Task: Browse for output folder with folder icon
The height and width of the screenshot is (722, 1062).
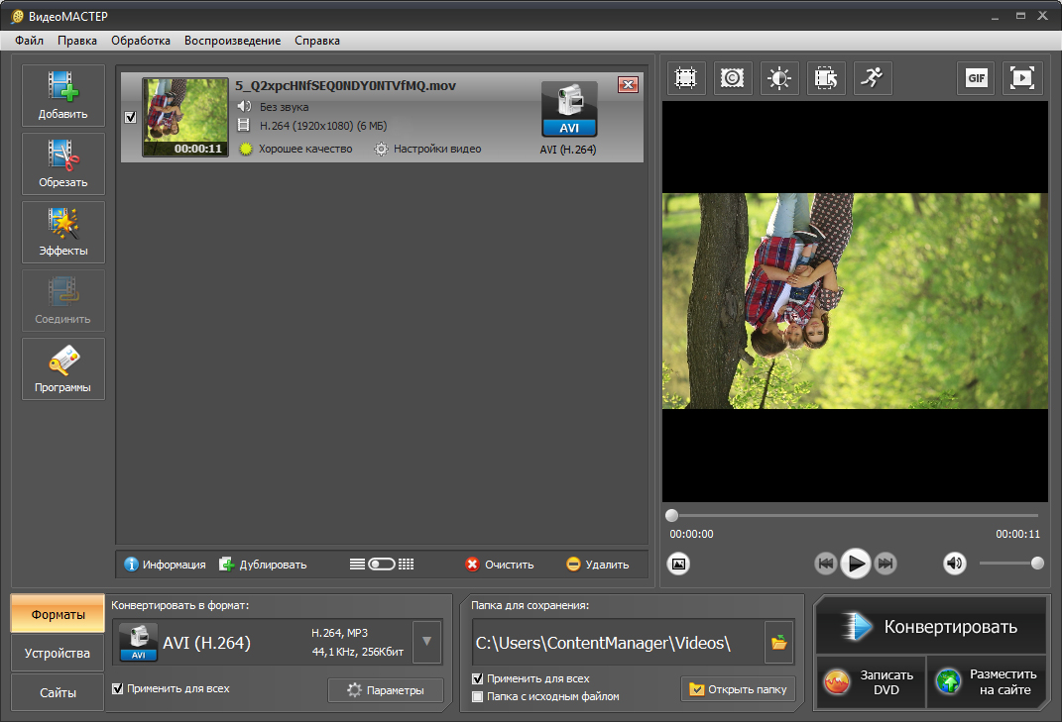Action: pos(779,643)
